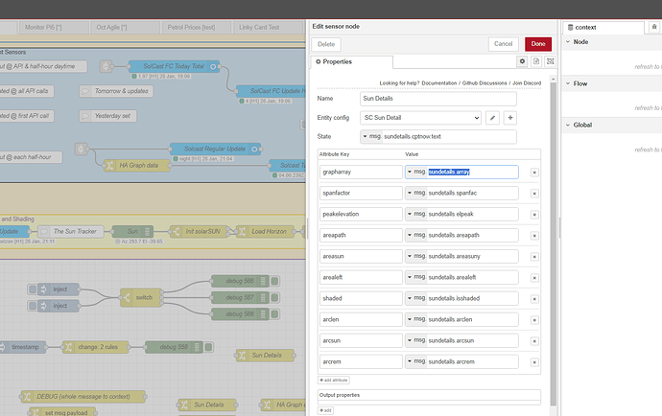This screenshot has width=662, height=416.
Task: Open node settings gear icon in Properties
Action: pos(523,61)
